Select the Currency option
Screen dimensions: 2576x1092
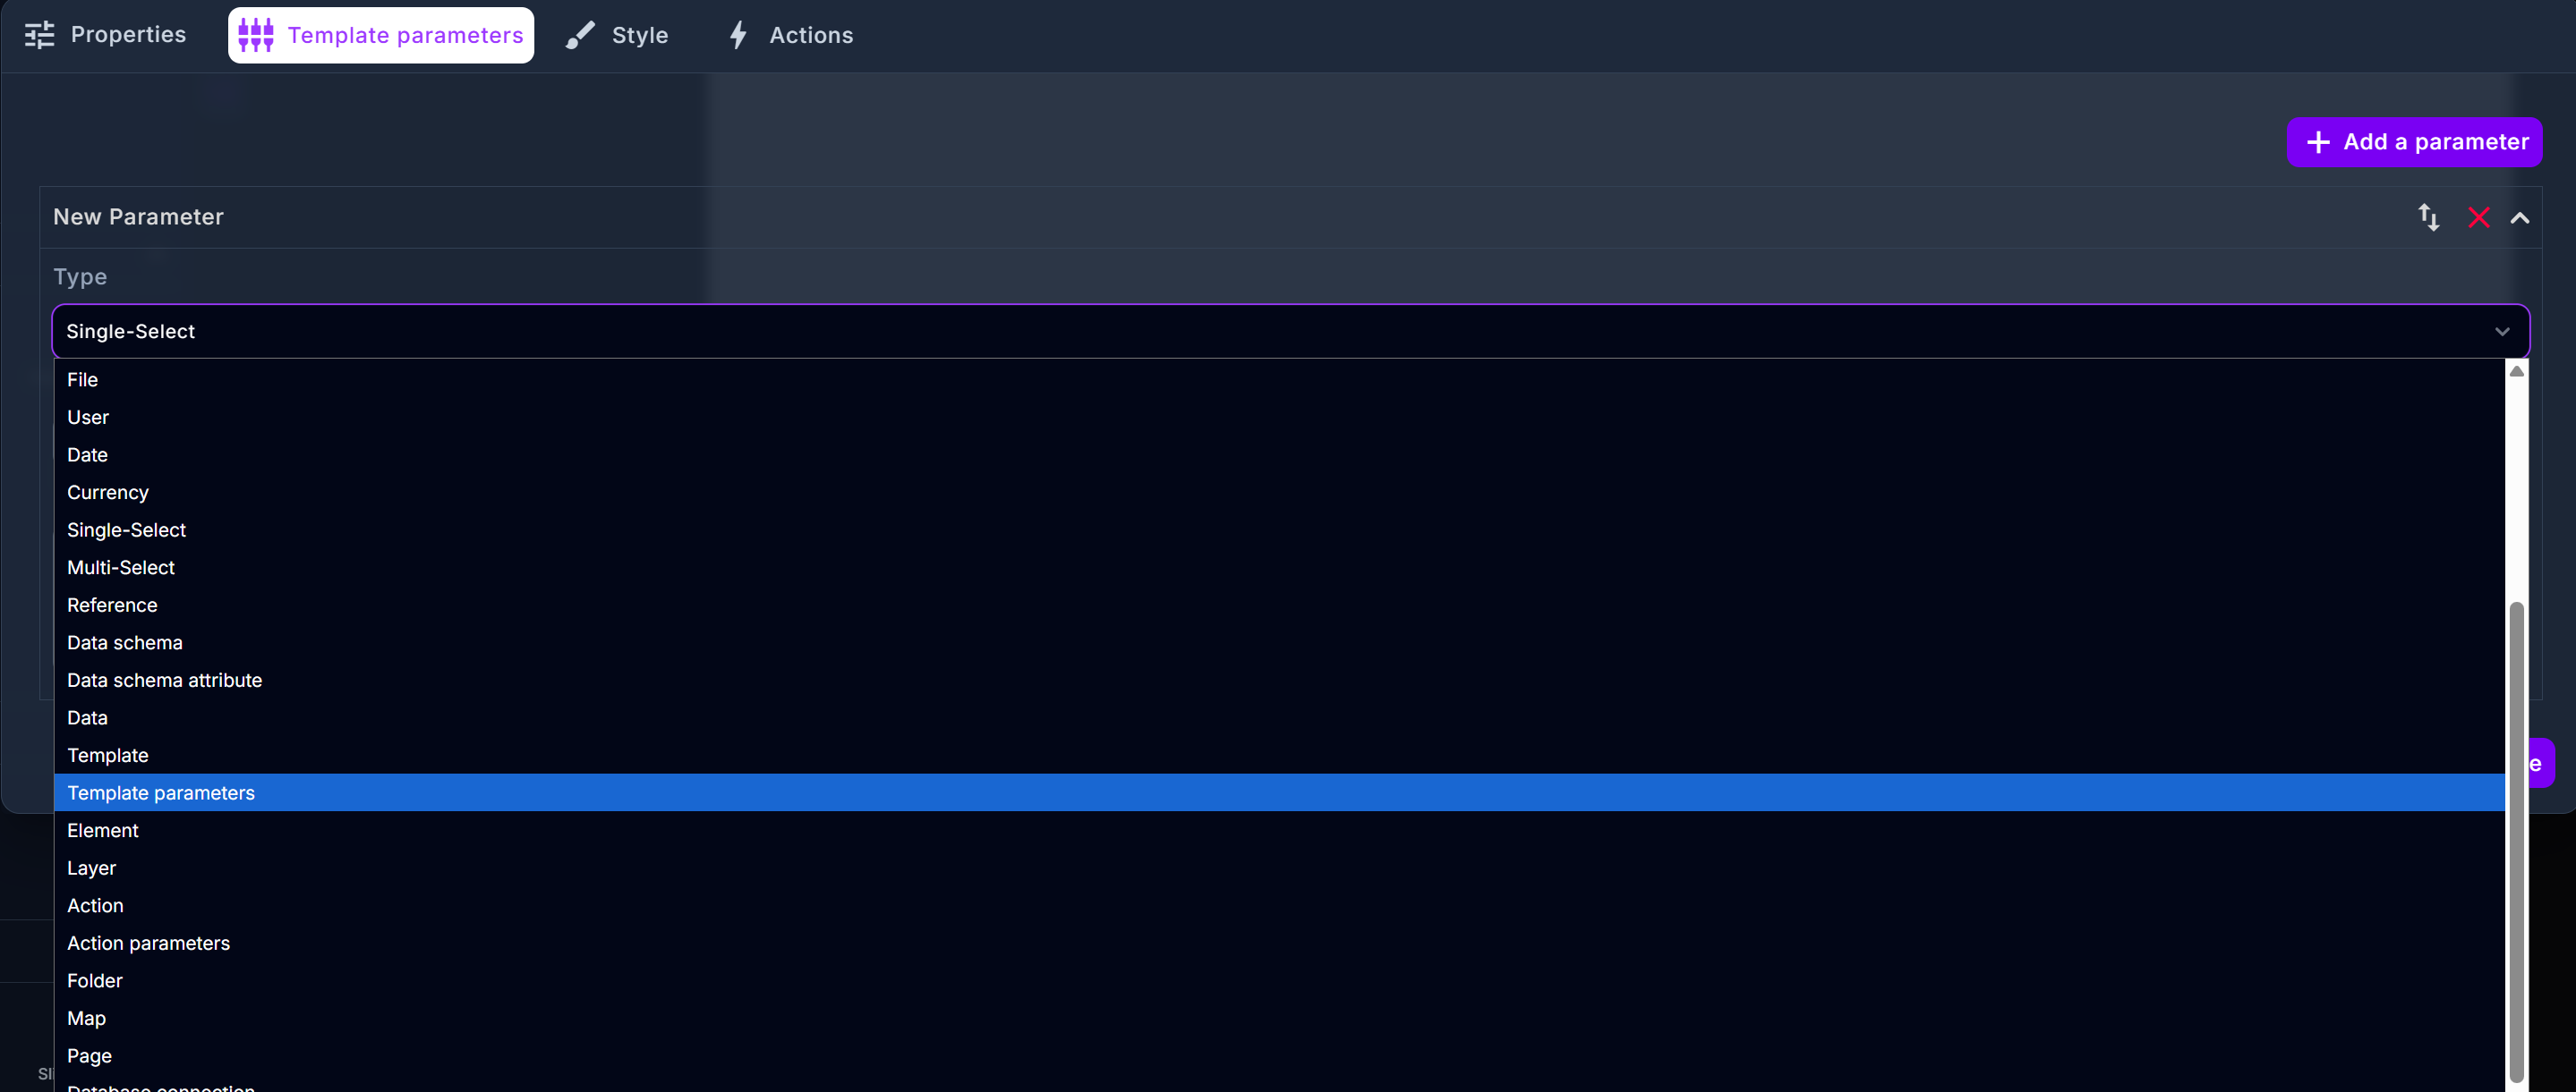click(107, 492)
